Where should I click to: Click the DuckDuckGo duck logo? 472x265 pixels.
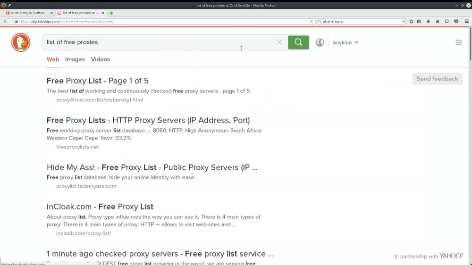(x=21, y=42)
